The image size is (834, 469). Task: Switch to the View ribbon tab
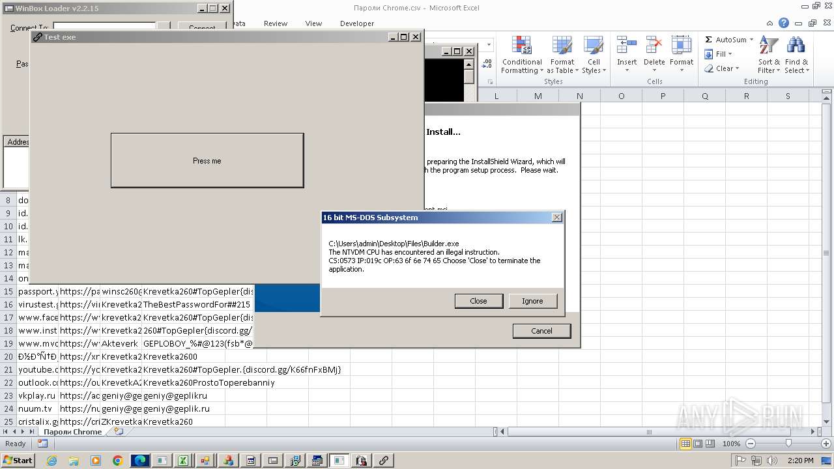point(313,23)
